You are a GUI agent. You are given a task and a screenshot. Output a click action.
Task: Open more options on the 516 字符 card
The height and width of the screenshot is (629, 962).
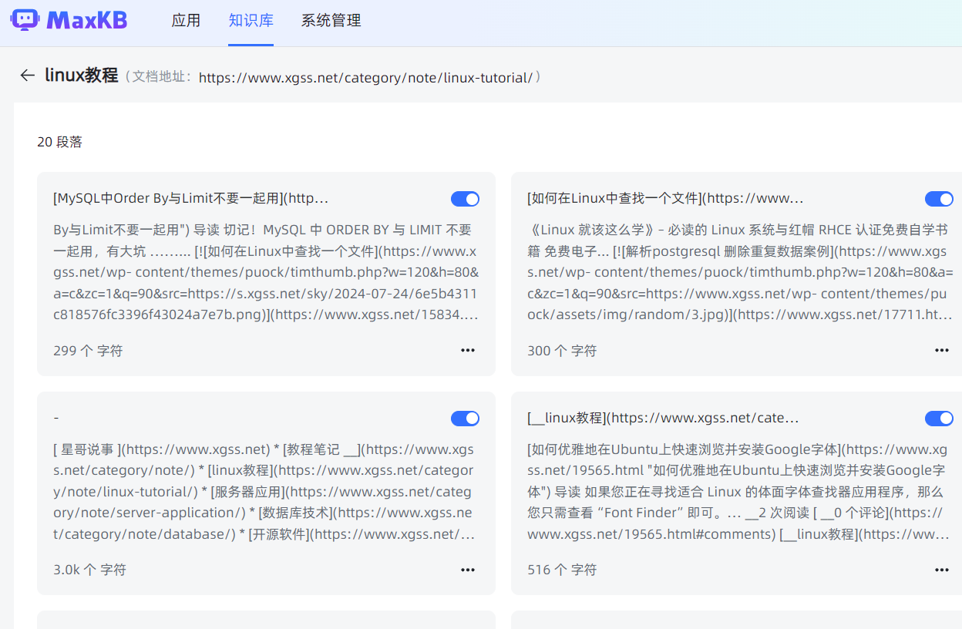pyautogui.click(x=942, y=570)
